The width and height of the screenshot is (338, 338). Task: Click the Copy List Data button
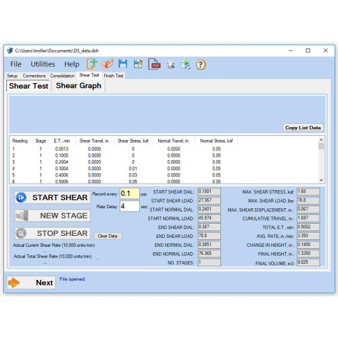tap(303, 128)
